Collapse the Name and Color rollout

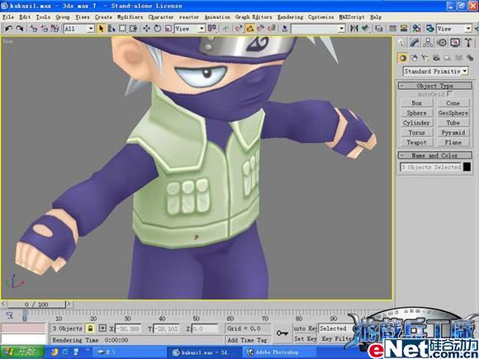434,155
